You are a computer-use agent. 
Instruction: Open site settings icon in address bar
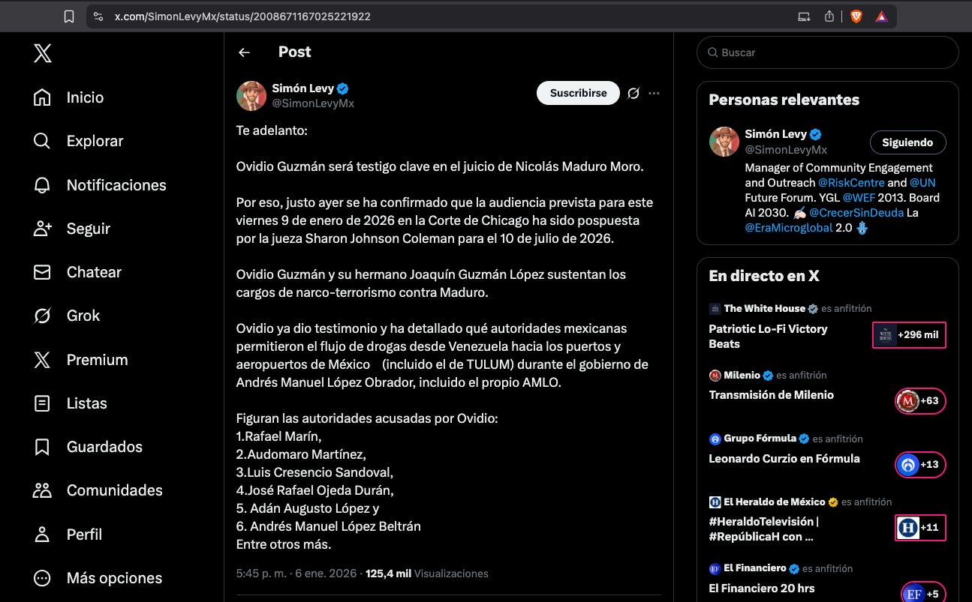[98, 16]
